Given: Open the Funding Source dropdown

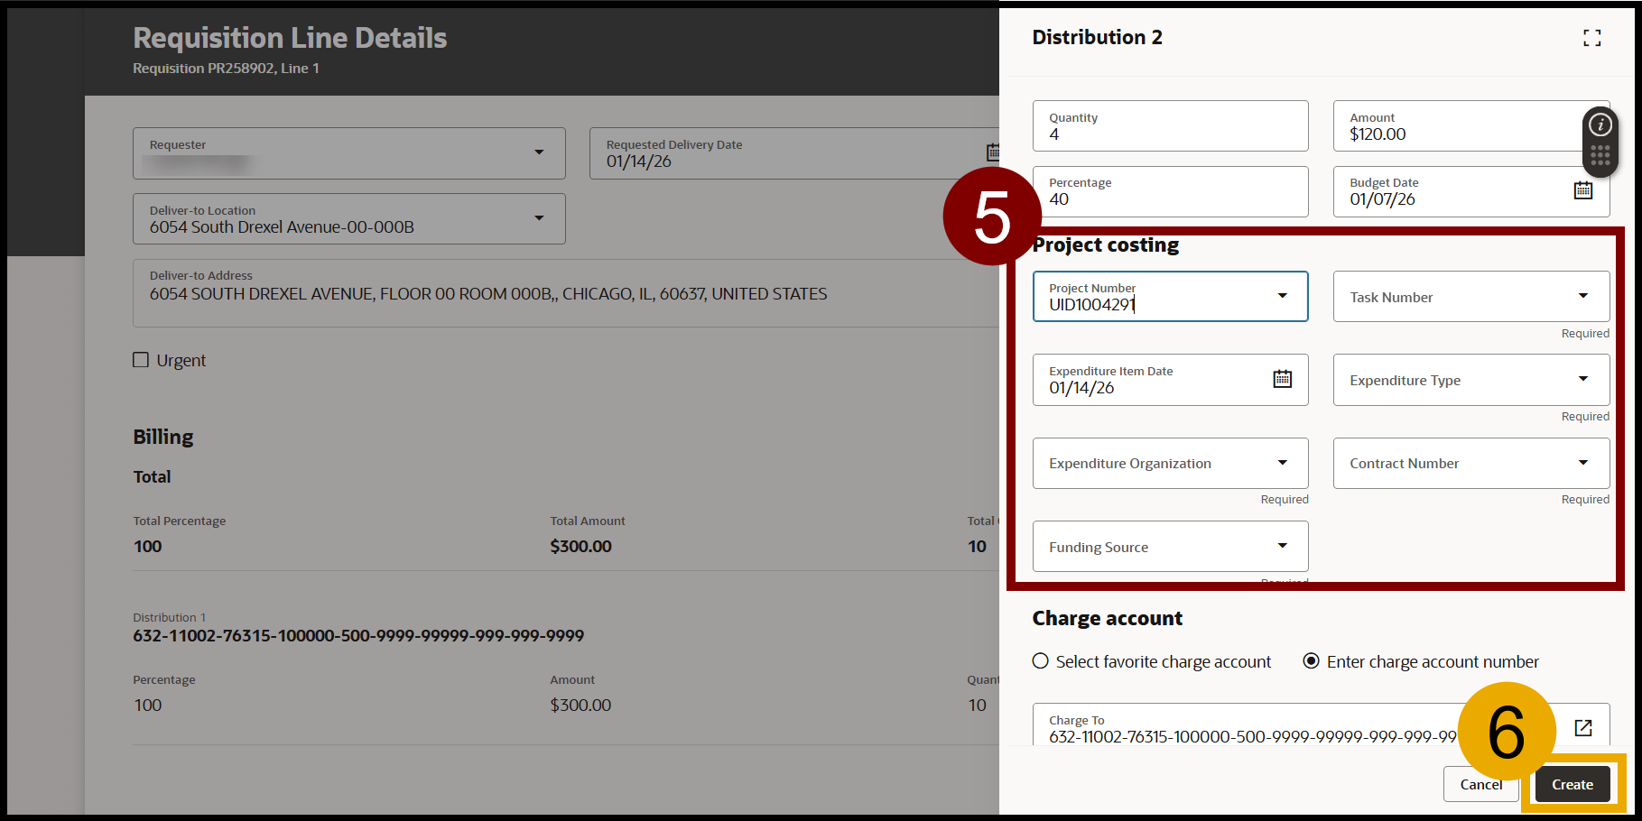Looking at the screenshot, I should coord(1282,546).
